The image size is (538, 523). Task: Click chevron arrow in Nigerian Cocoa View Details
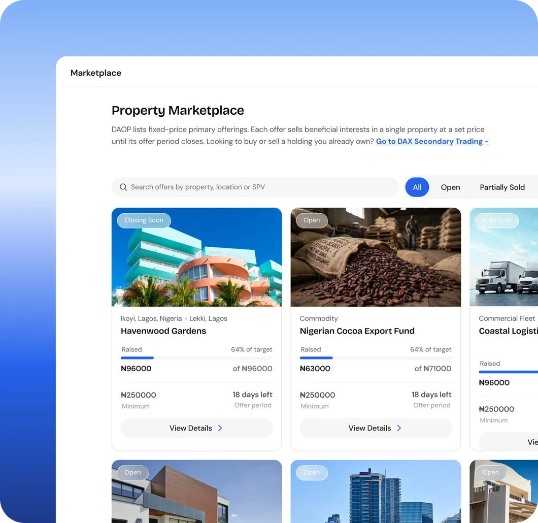click(399, 428)
